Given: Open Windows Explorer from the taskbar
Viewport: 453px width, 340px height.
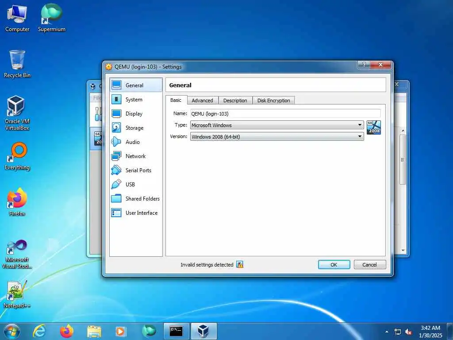Looking at the screenshot, I should tap(94, 332).
